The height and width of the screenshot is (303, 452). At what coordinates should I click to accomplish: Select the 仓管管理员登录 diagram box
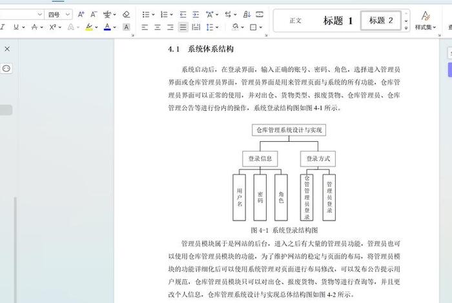pyautogui.click(x=307, y=197)
